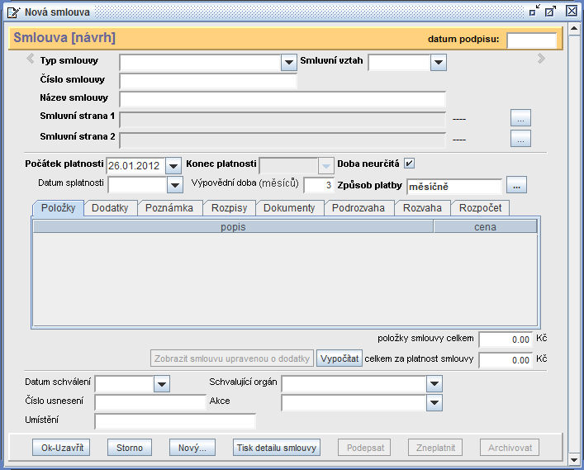584x470 pixels.
Task: Click the cena column header
Action: coord(486,227)
